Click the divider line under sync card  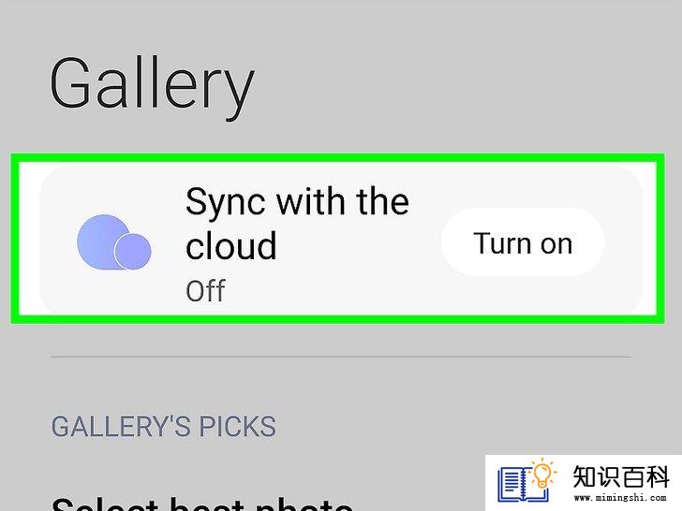pyautogui.click(x=341, y=358)
